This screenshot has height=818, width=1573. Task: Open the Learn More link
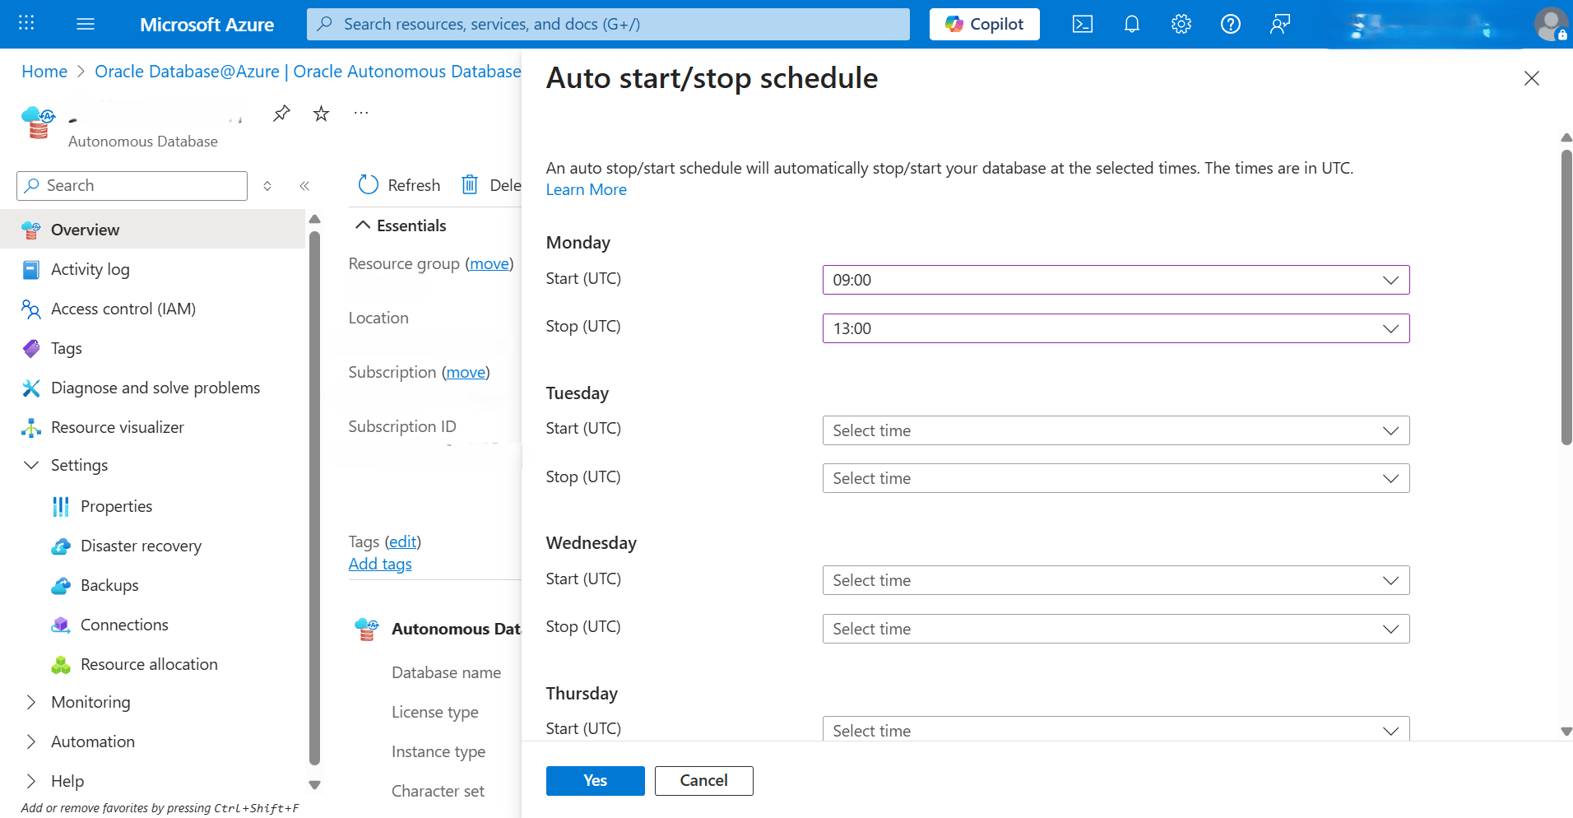[586, 189]
